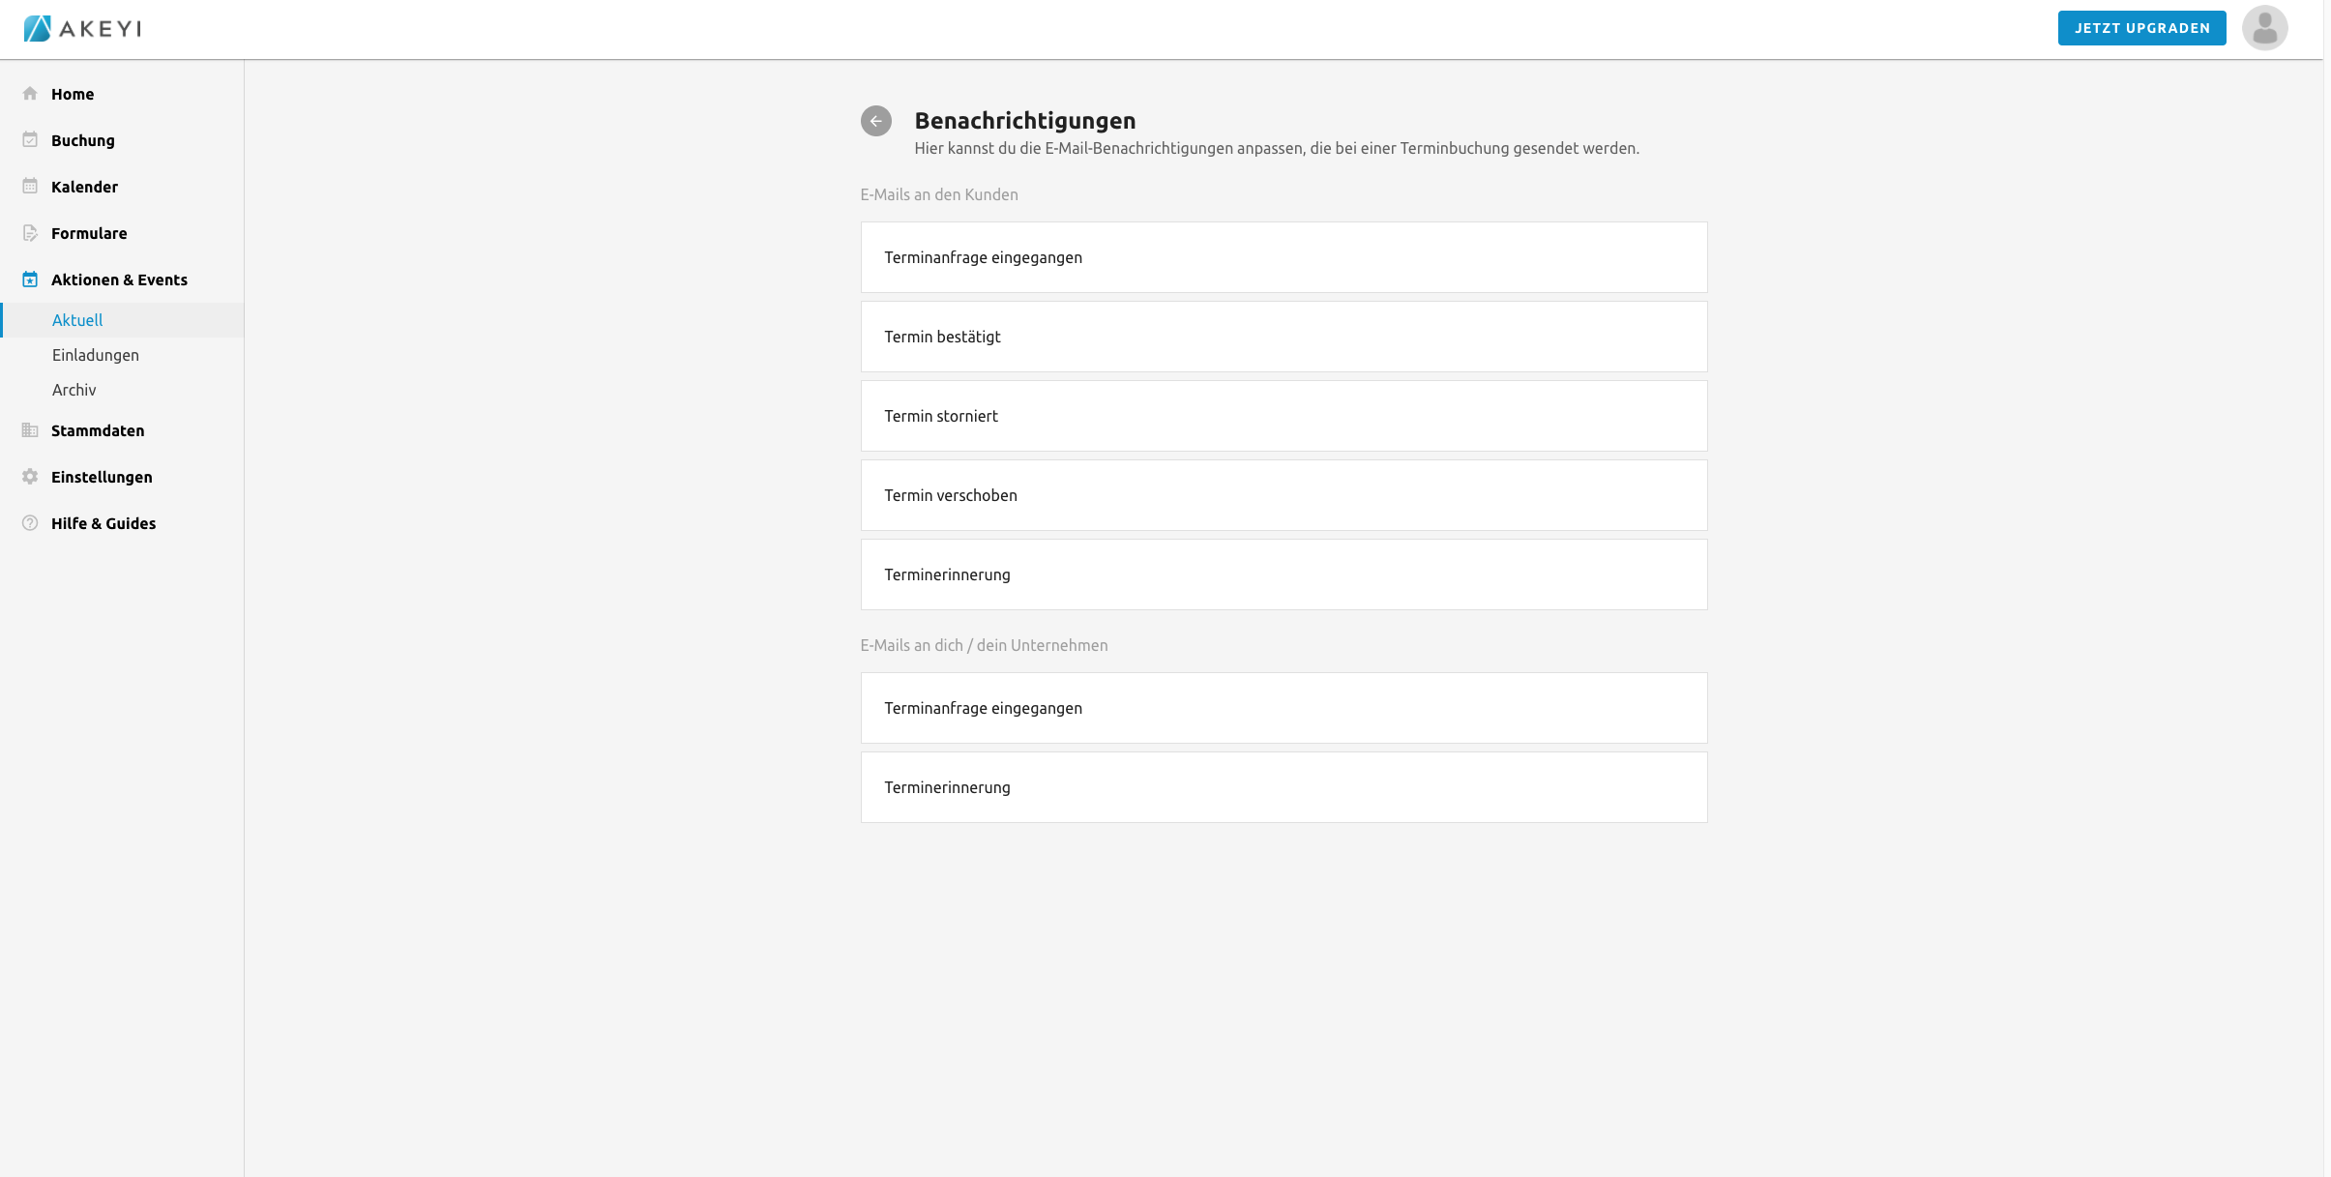Open company 'Terminerinnerung' email row
Image resolution: width=2331 pixels, height=1177 pixels.
1284,787
